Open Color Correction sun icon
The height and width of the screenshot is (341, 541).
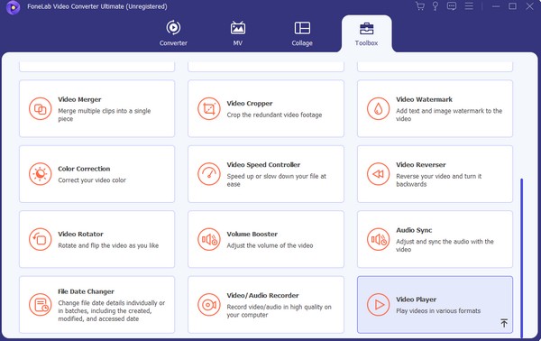point(40,174)
